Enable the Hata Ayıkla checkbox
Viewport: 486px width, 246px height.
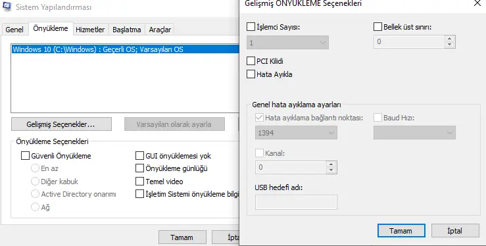click(x=251, y=74)
